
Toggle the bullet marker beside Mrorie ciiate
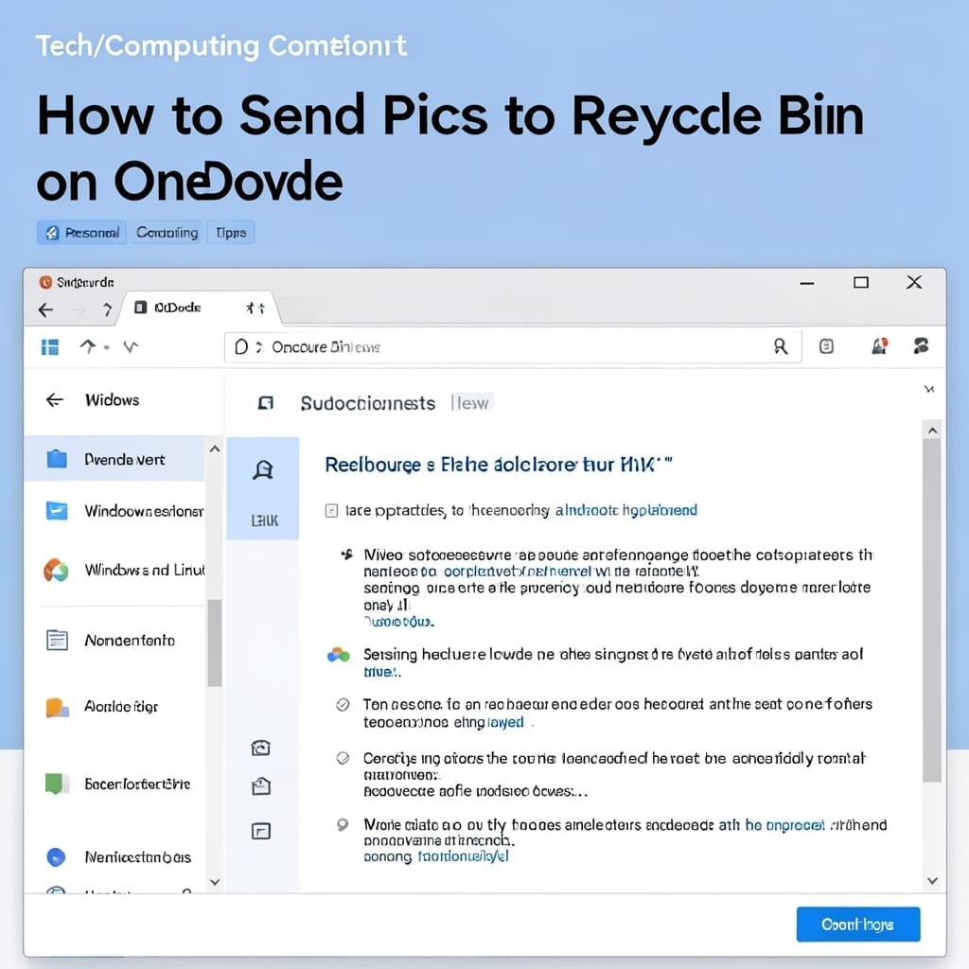tap(343, 824)
